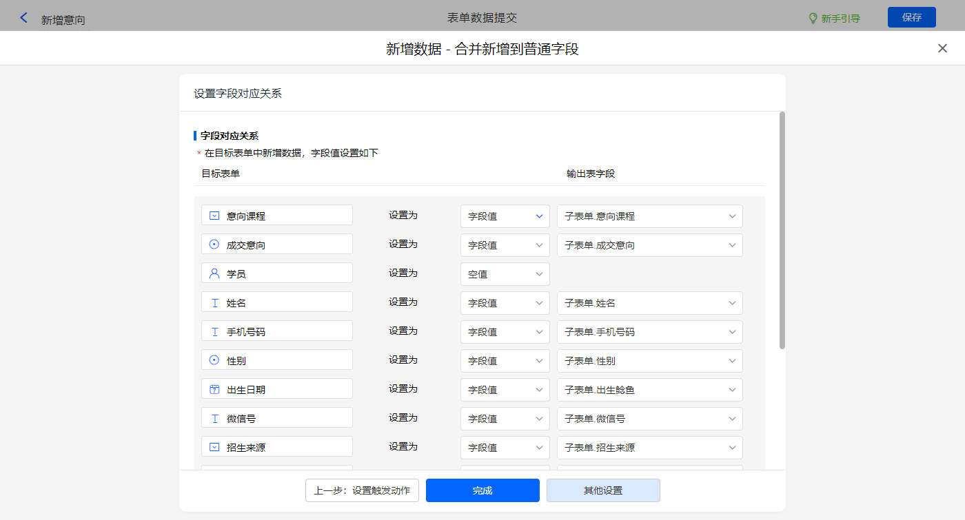
Task: Go back via 上一步：设置触发动作
Action: point(362,490)
